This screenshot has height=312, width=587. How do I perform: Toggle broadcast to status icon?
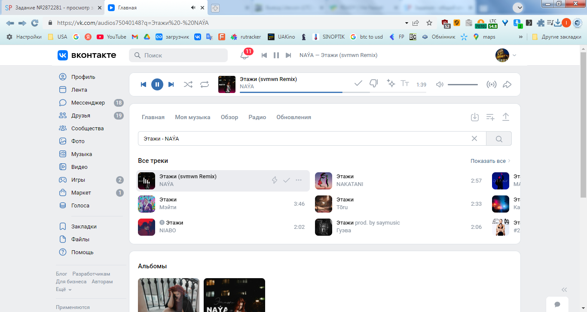[491, 84]
